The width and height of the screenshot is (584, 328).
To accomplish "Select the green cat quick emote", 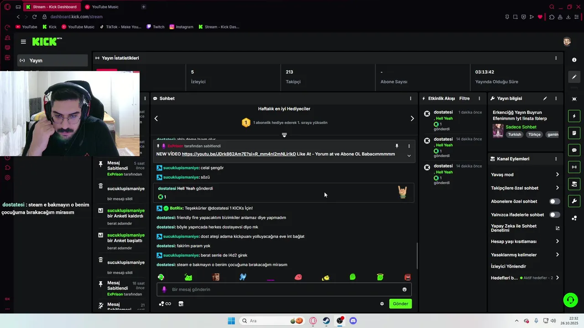I will pos(188,277).
